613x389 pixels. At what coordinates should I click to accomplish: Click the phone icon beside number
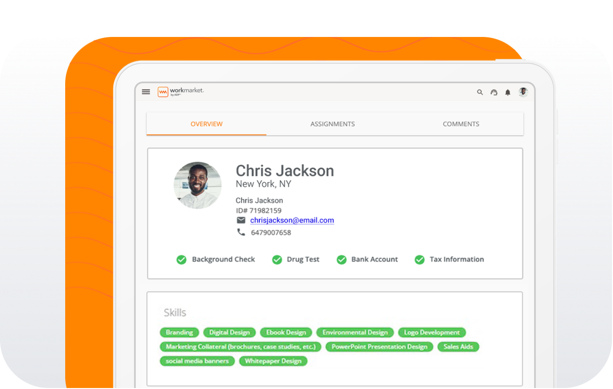point(241,232)
